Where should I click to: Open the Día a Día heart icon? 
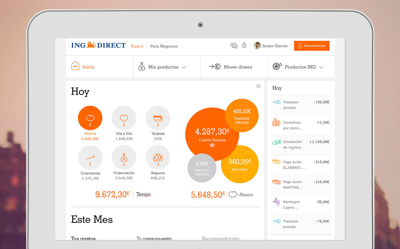click(124, 118)
